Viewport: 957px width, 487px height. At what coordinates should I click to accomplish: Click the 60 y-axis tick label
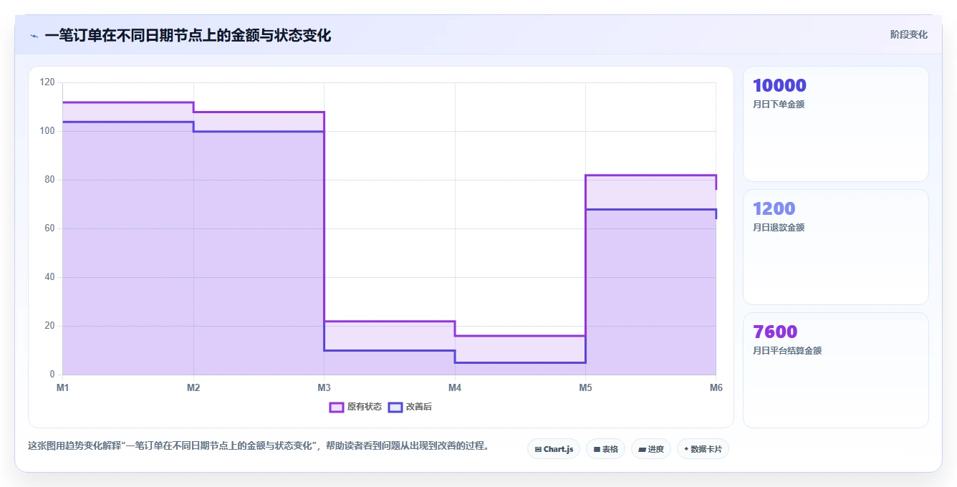49,228
